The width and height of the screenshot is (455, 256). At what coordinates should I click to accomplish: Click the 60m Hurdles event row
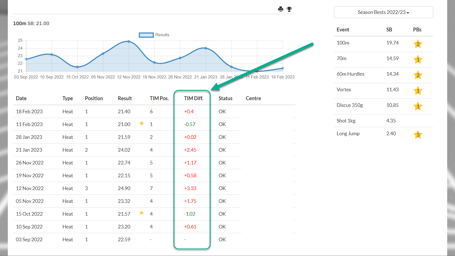coord(384,75)
